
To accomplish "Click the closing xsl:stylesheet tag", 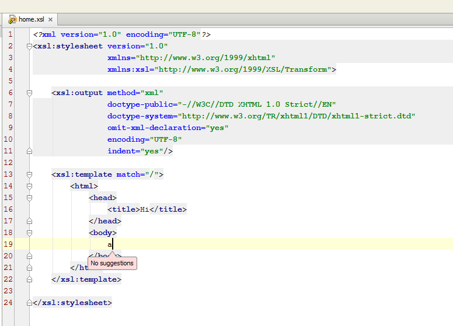I will coord(72,303).
